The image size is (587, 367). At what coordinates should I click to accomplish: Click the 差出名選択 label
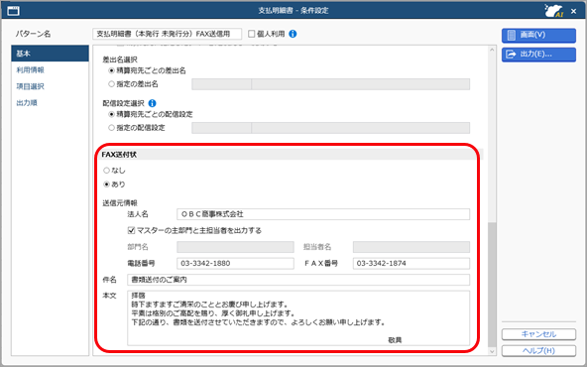[120, 60]
